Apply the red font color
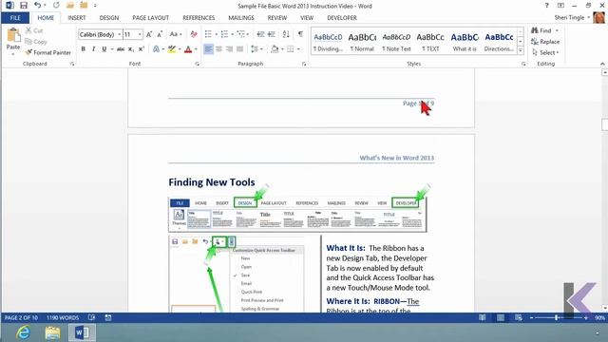608x342 pixels. [188, 49]
